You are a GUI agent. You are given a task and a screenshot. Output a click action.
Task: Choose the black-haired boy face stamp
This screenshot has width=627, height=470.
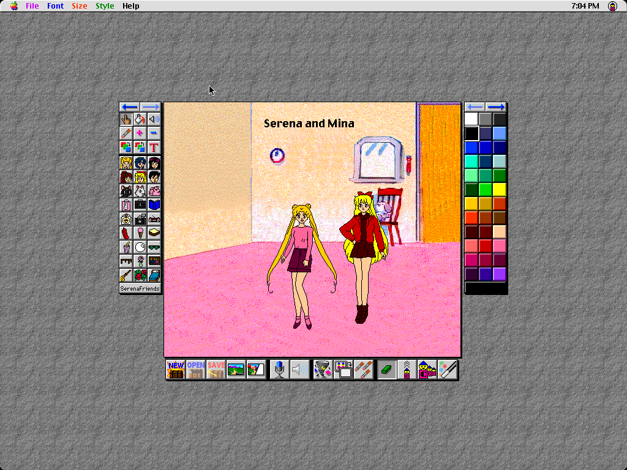pos(154,177)
